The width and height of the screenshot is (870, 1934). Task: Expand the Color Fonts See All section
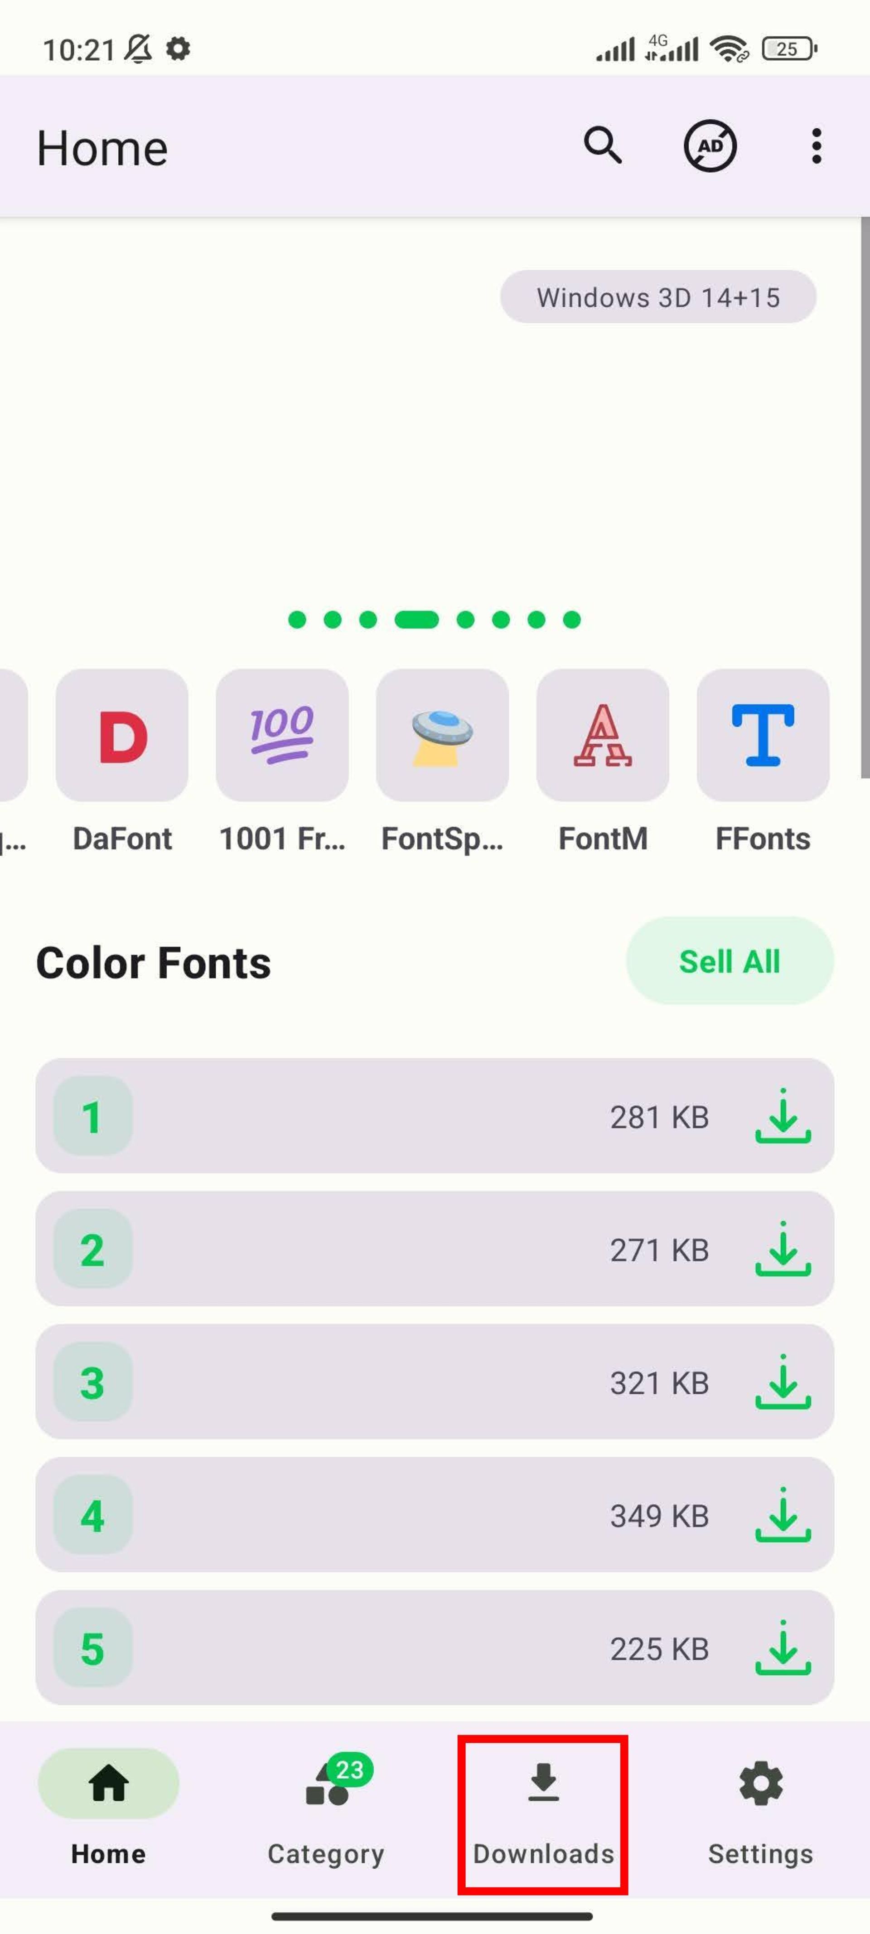click(x=728, y=961)
